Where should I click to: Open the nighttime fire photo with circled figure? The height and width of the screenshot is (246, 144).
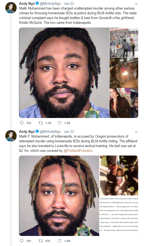(x=124, y=72)
